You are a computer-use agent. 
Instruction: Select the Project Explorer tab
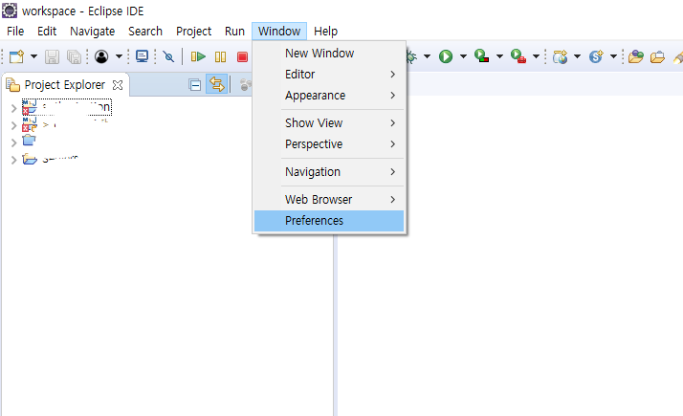64,84
